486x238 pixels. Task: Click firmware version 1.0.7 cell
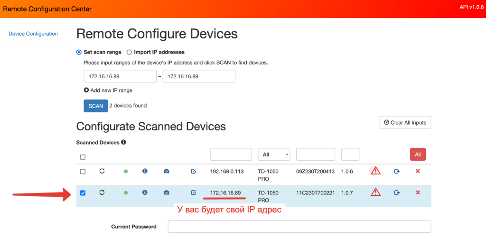347,193
